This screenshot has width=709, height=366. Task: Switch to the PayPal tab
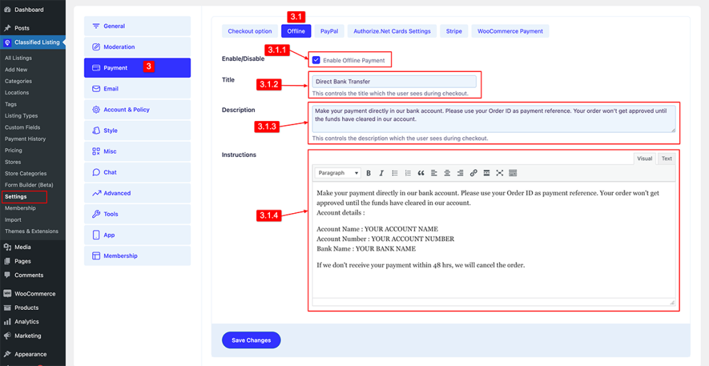point(329,31)
